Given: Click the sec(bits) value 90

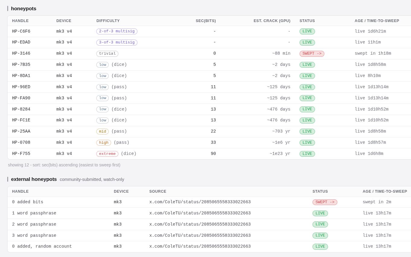Looking at the screenshot, I should tap(213, 154).
